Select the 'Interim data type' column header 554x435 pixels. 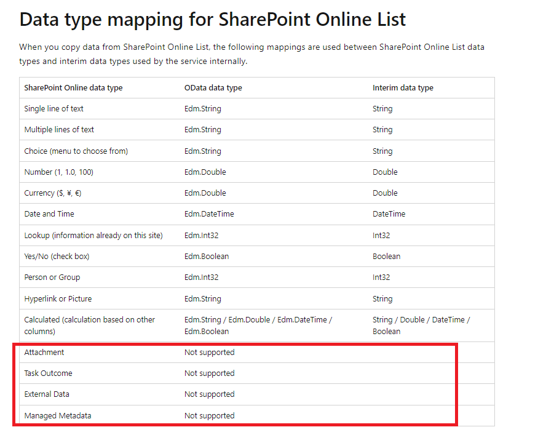click(x=403, y=88)
